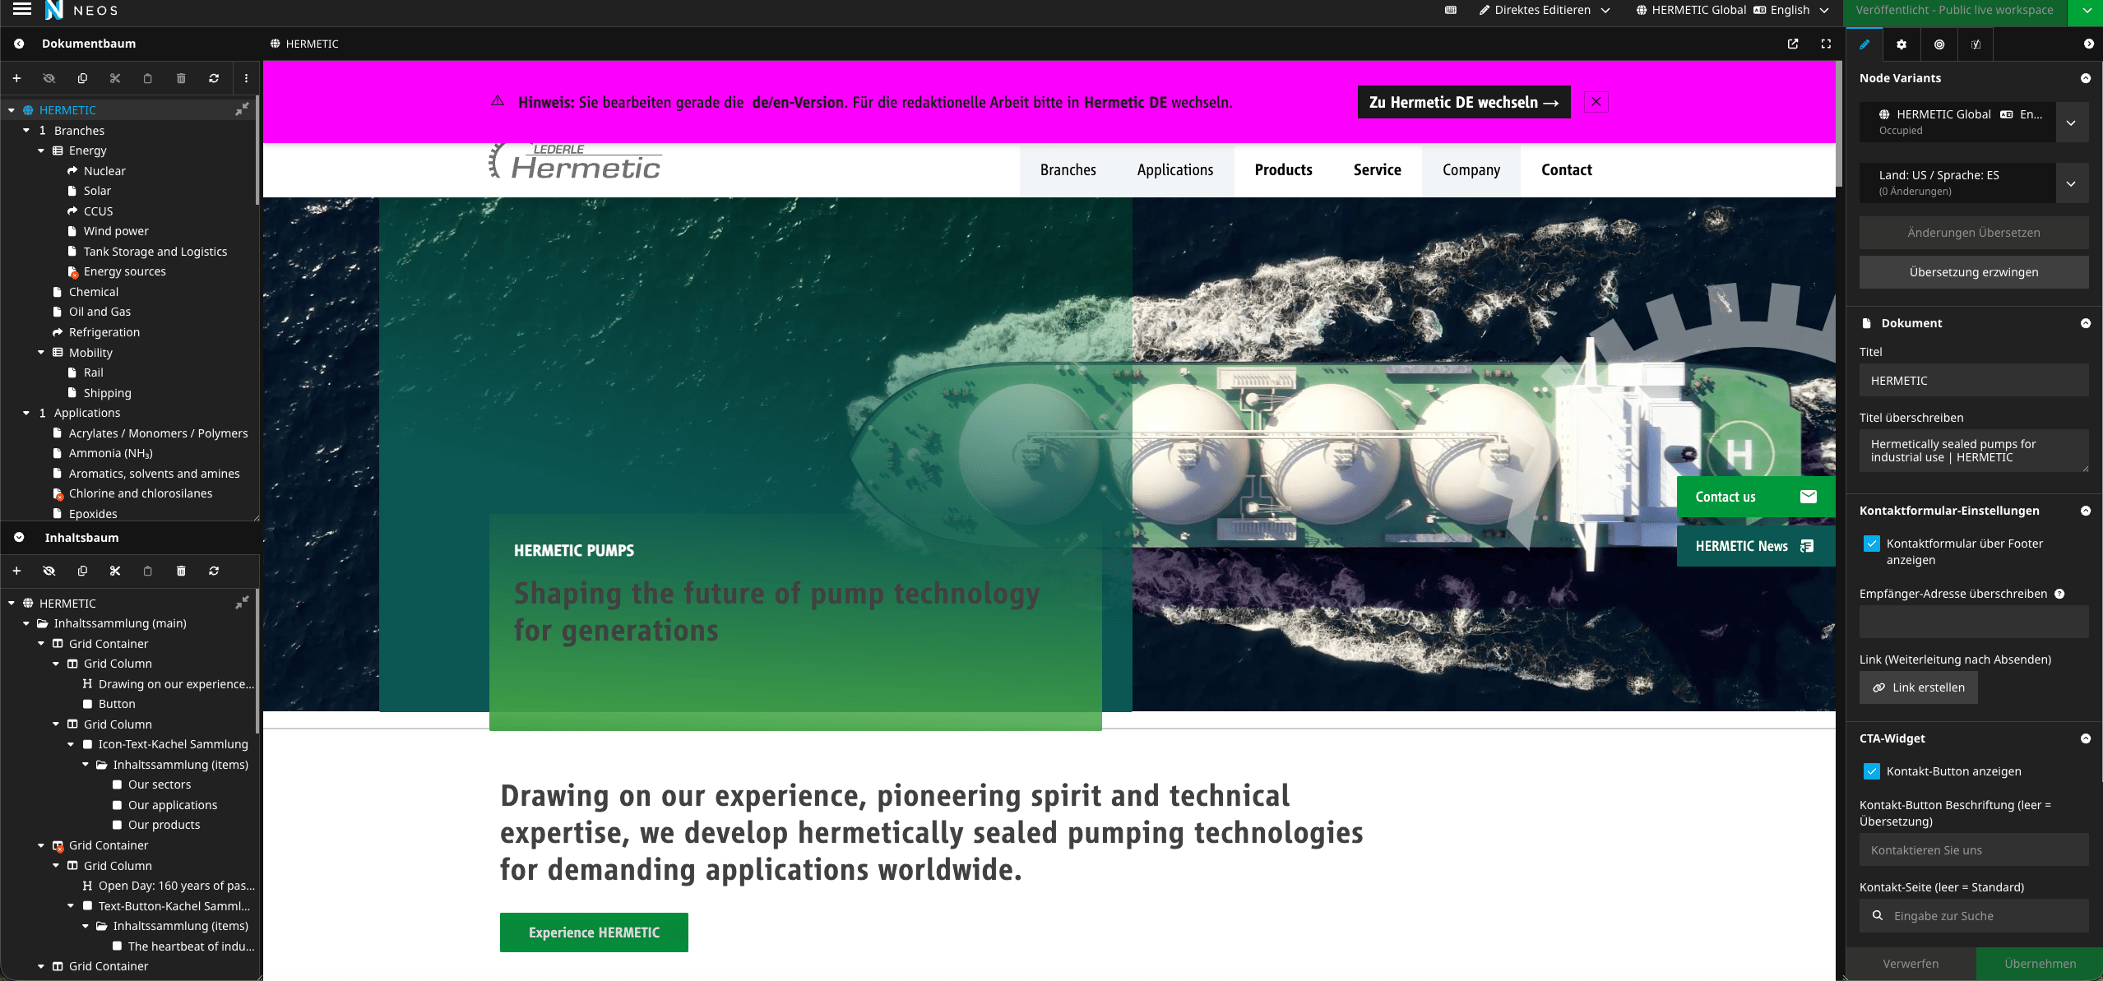Image resolution: width=2103 pixels, height=981 pixels.
Task: Toggle hidden state in Dokumentbaum toolbar
Action: click(49, 78)
